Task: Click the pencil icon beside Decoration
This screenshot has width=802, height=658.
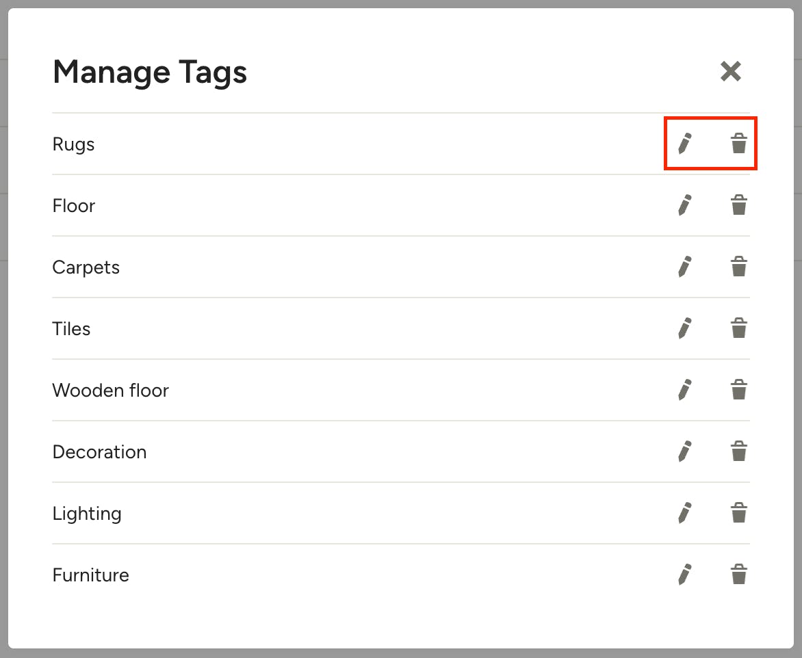Action: [685, 451]
